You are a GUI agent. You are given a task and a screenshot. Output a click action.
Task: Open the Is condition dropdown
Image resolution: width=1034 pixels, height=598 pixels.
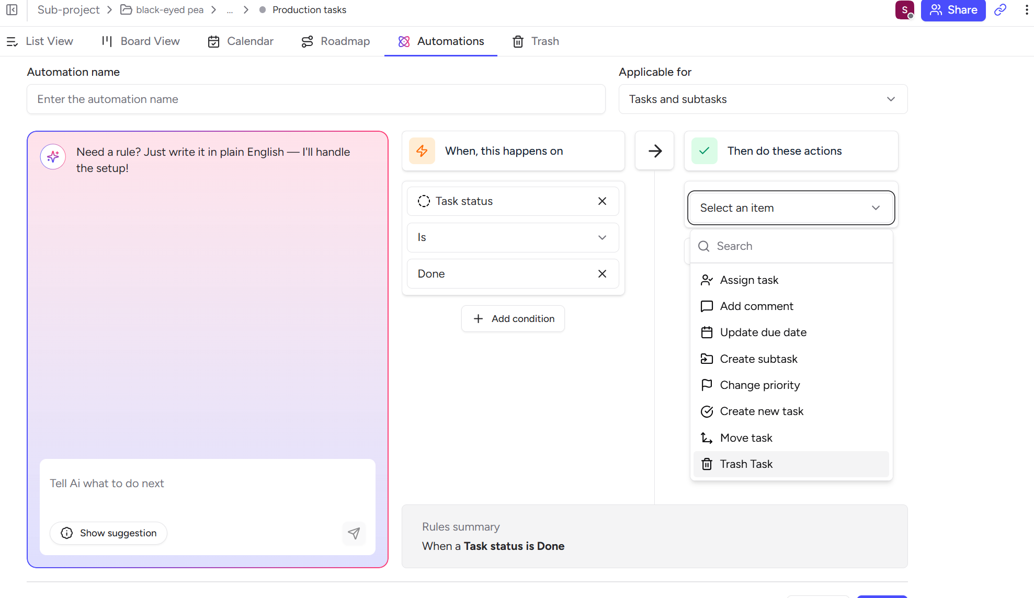point(513,238)
